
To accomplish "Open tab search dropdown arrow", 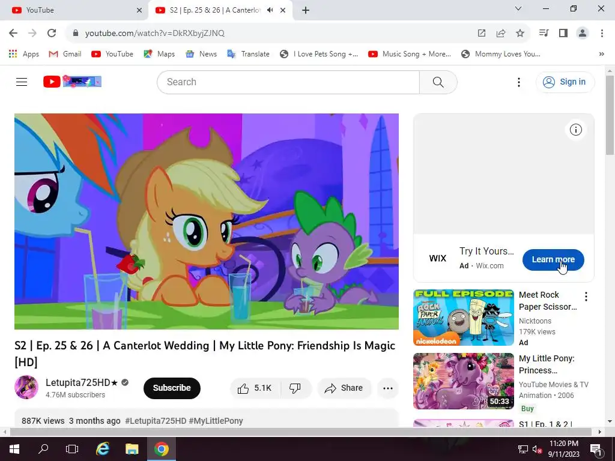I will pyautogui.click(x=518, y=8).
